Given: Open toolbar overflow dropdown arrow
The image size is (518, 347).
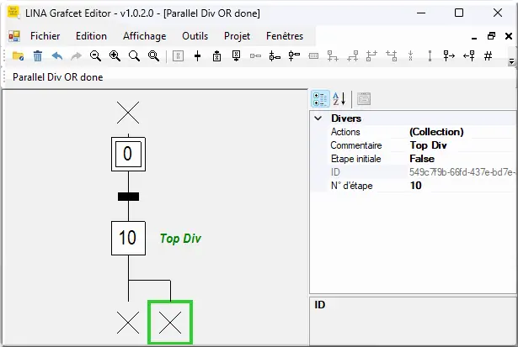Looking at the screenshot, I should (511, 61).
